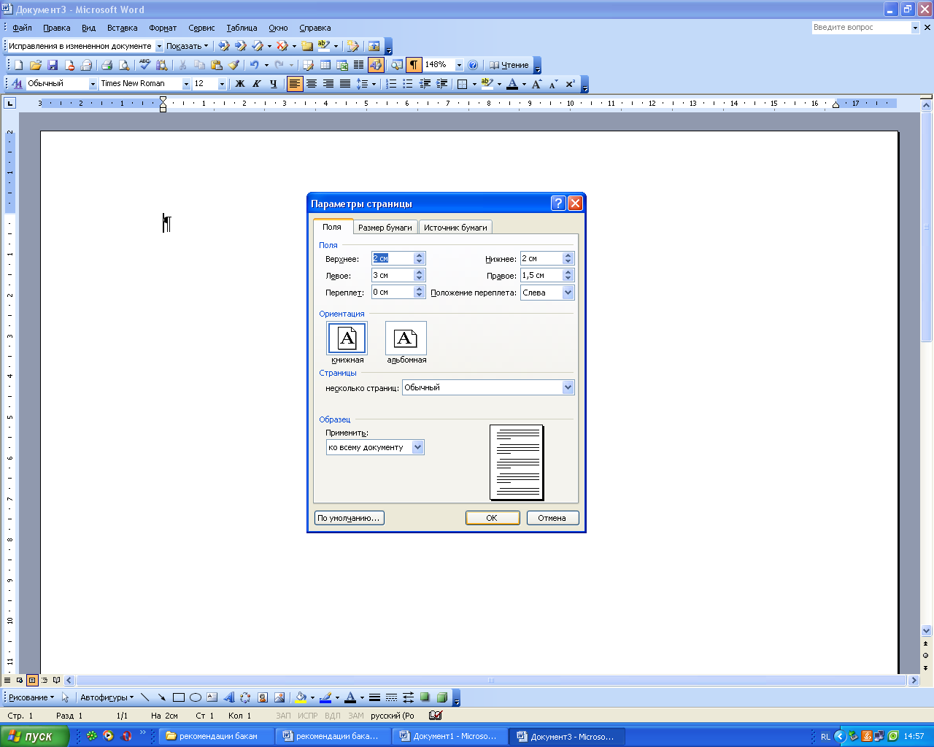Open Документ1 window from taskbar
Viewport: 934px width, 747px height.
click(x=449, y=736)
